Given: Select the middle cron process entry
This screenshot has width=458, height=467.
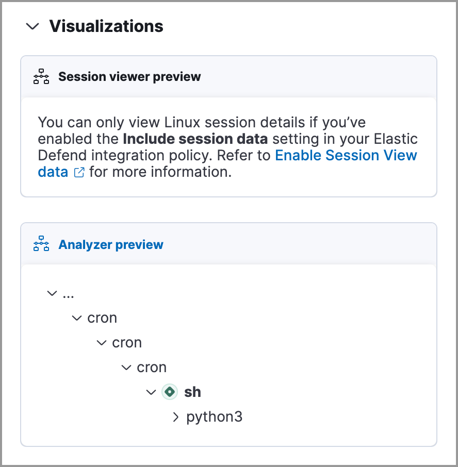Looking at the screenshot, I should (x=127, y=342).
